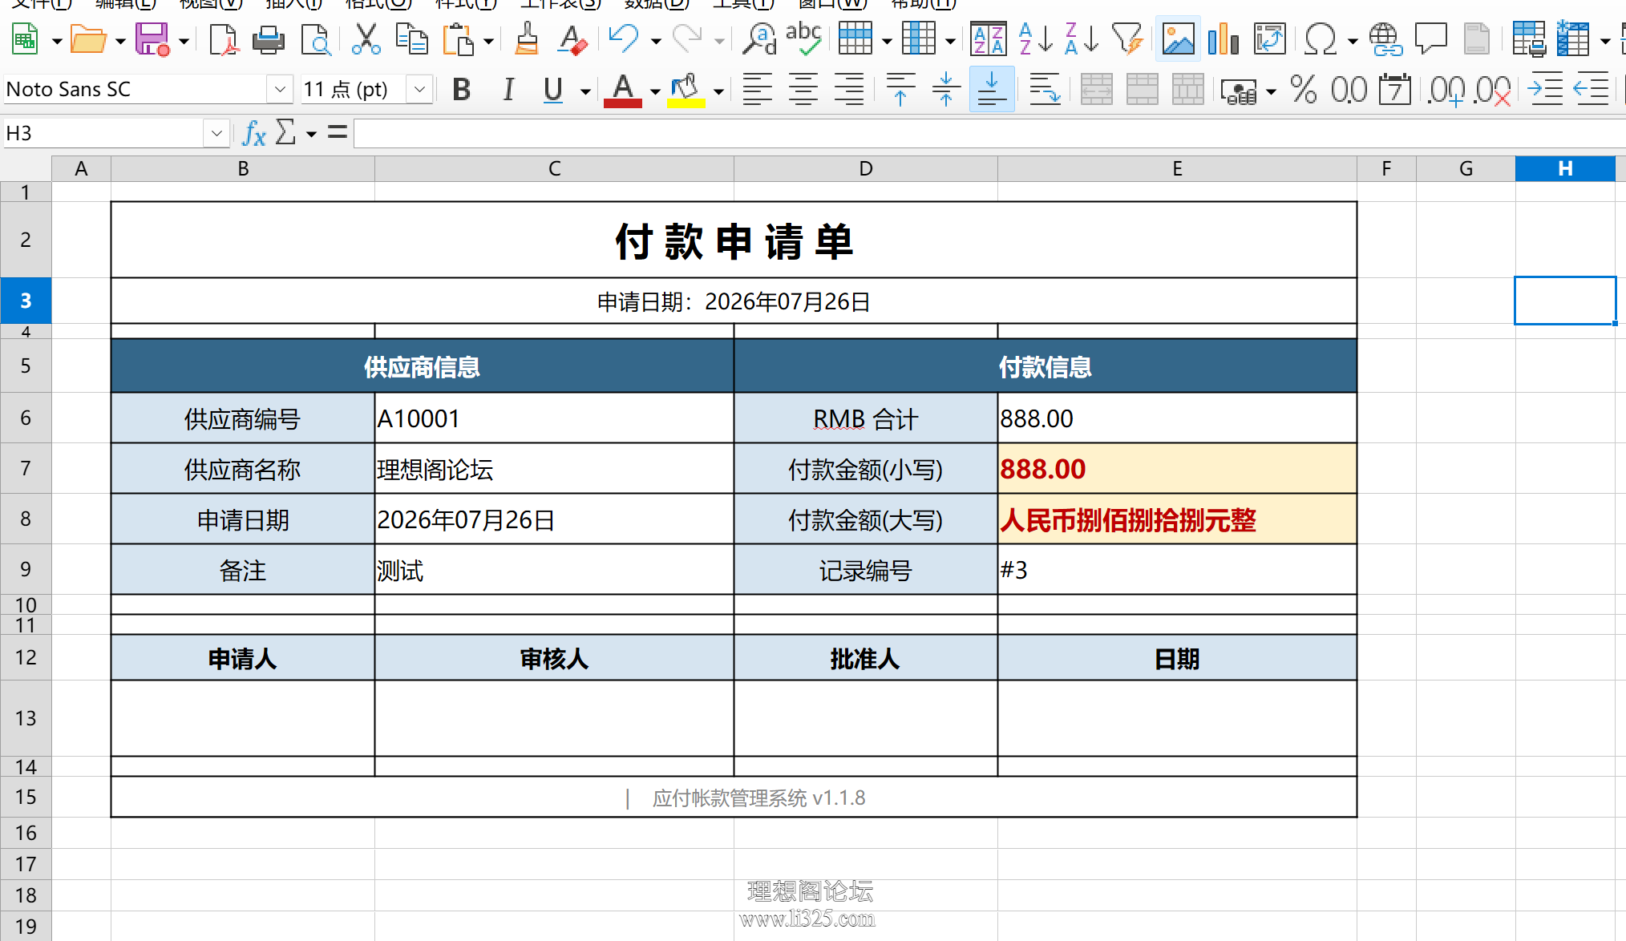Click the Paste clipboard icon
1626x941 pixels.
(x=459, y=38)
